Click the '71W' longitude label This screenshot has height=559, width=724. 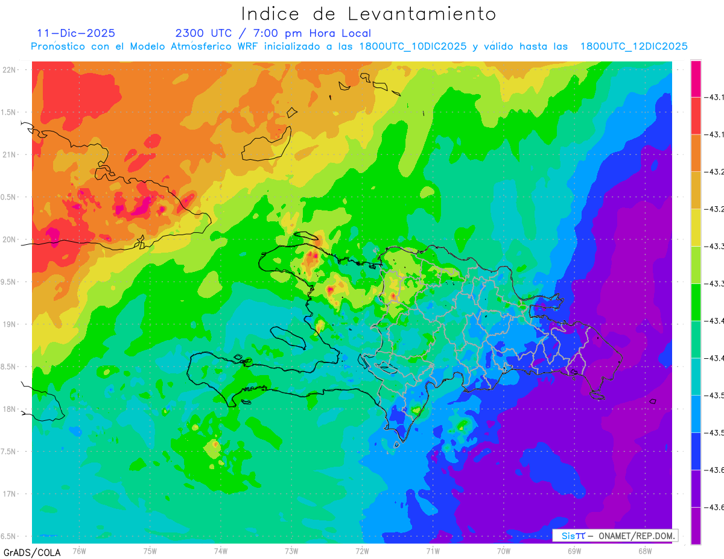(433, 551)
